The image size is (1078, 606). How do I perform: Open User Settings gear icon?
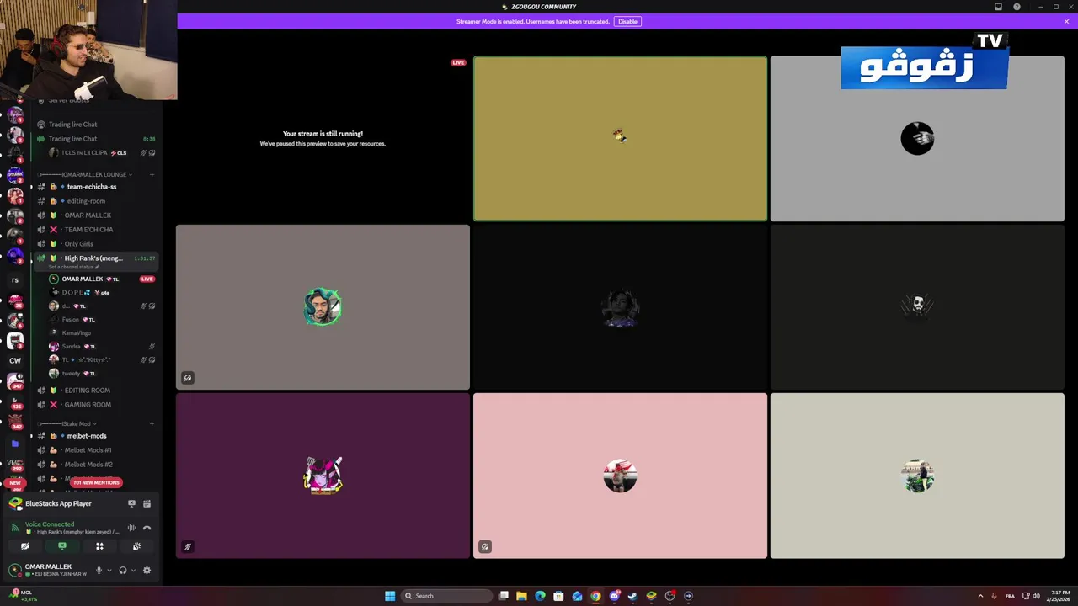coord(147,570)
